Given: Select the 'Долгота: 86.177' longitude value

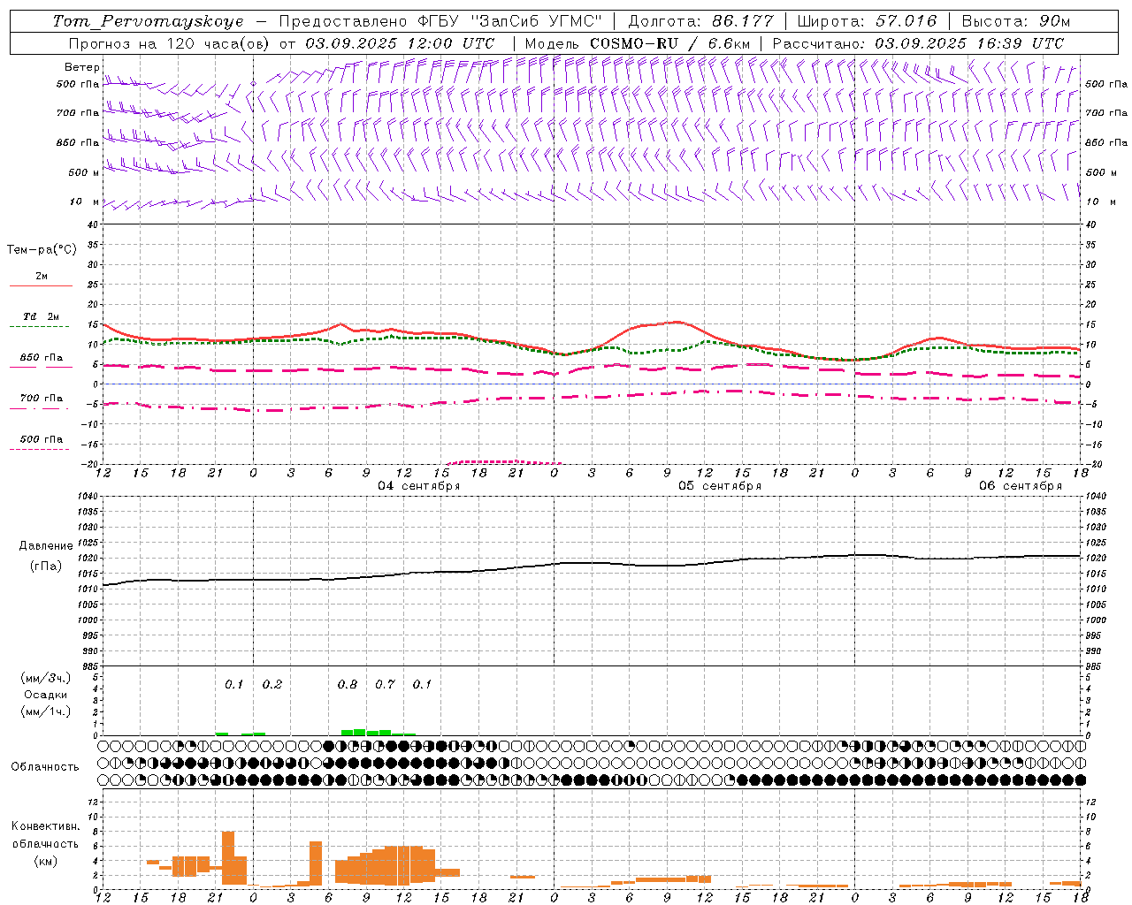Looking at the screenshot, I should (700, 21).
